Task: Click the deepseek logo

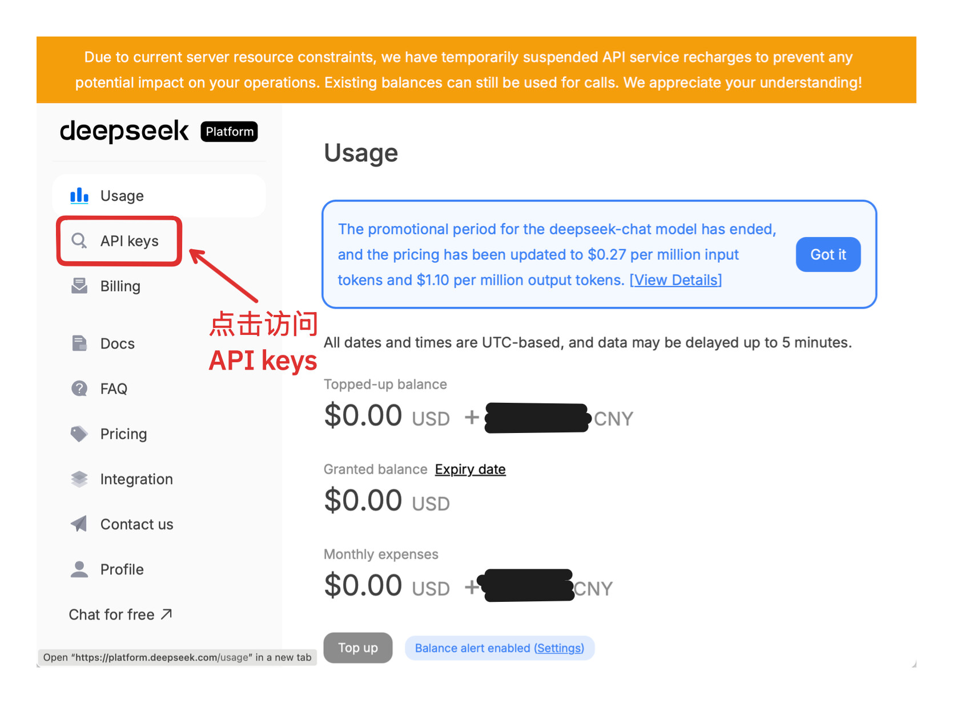Action: click(x=124, y=131)
